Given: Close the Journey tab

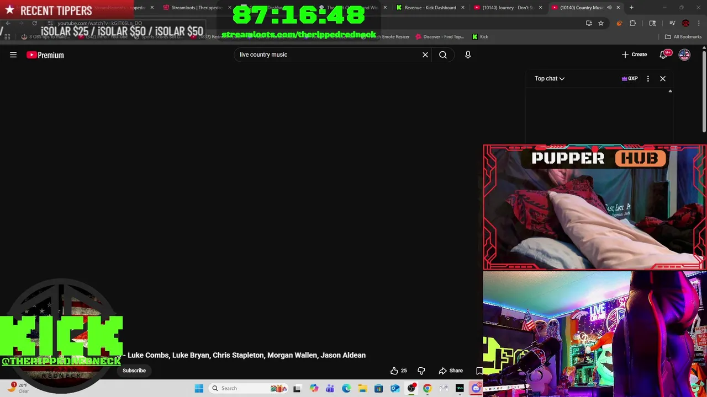Looking at the screenshot, I should 540,7.
